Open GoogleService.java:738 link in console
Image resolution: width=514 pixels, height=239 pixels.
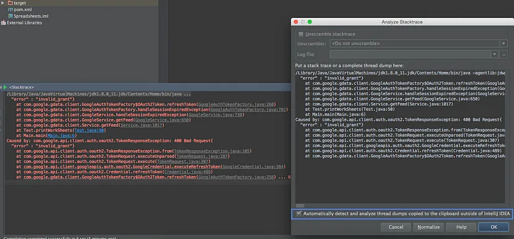[x=215, y=115]
